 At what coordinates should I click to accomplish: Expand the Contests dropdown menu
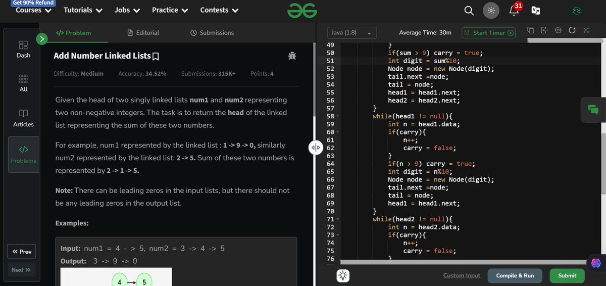(x=220, y=10)
